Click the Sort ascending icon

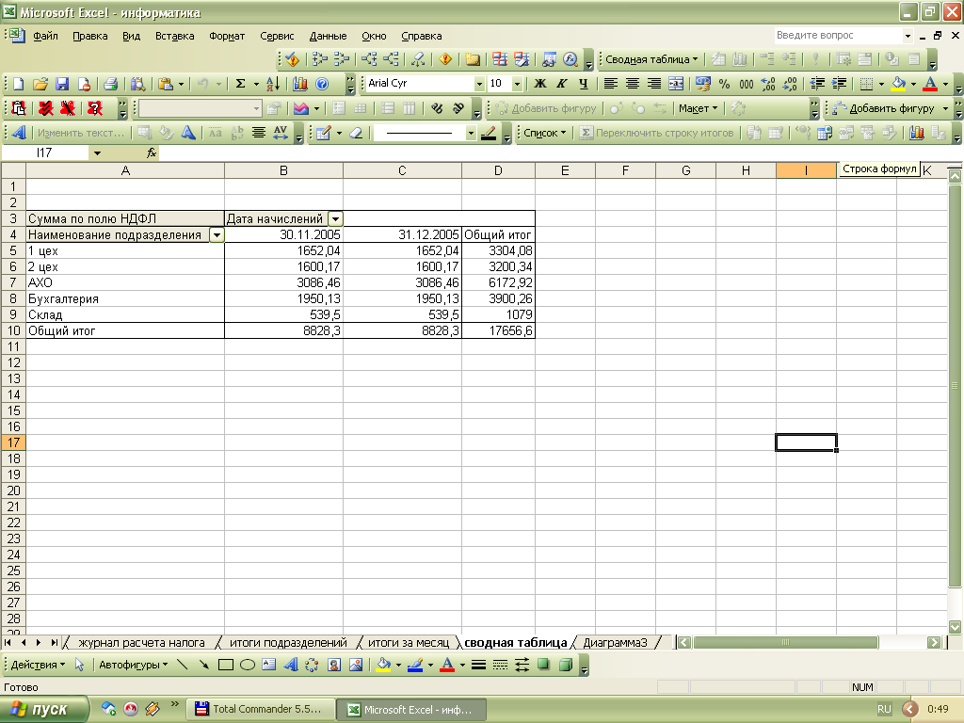pos(272,84)
